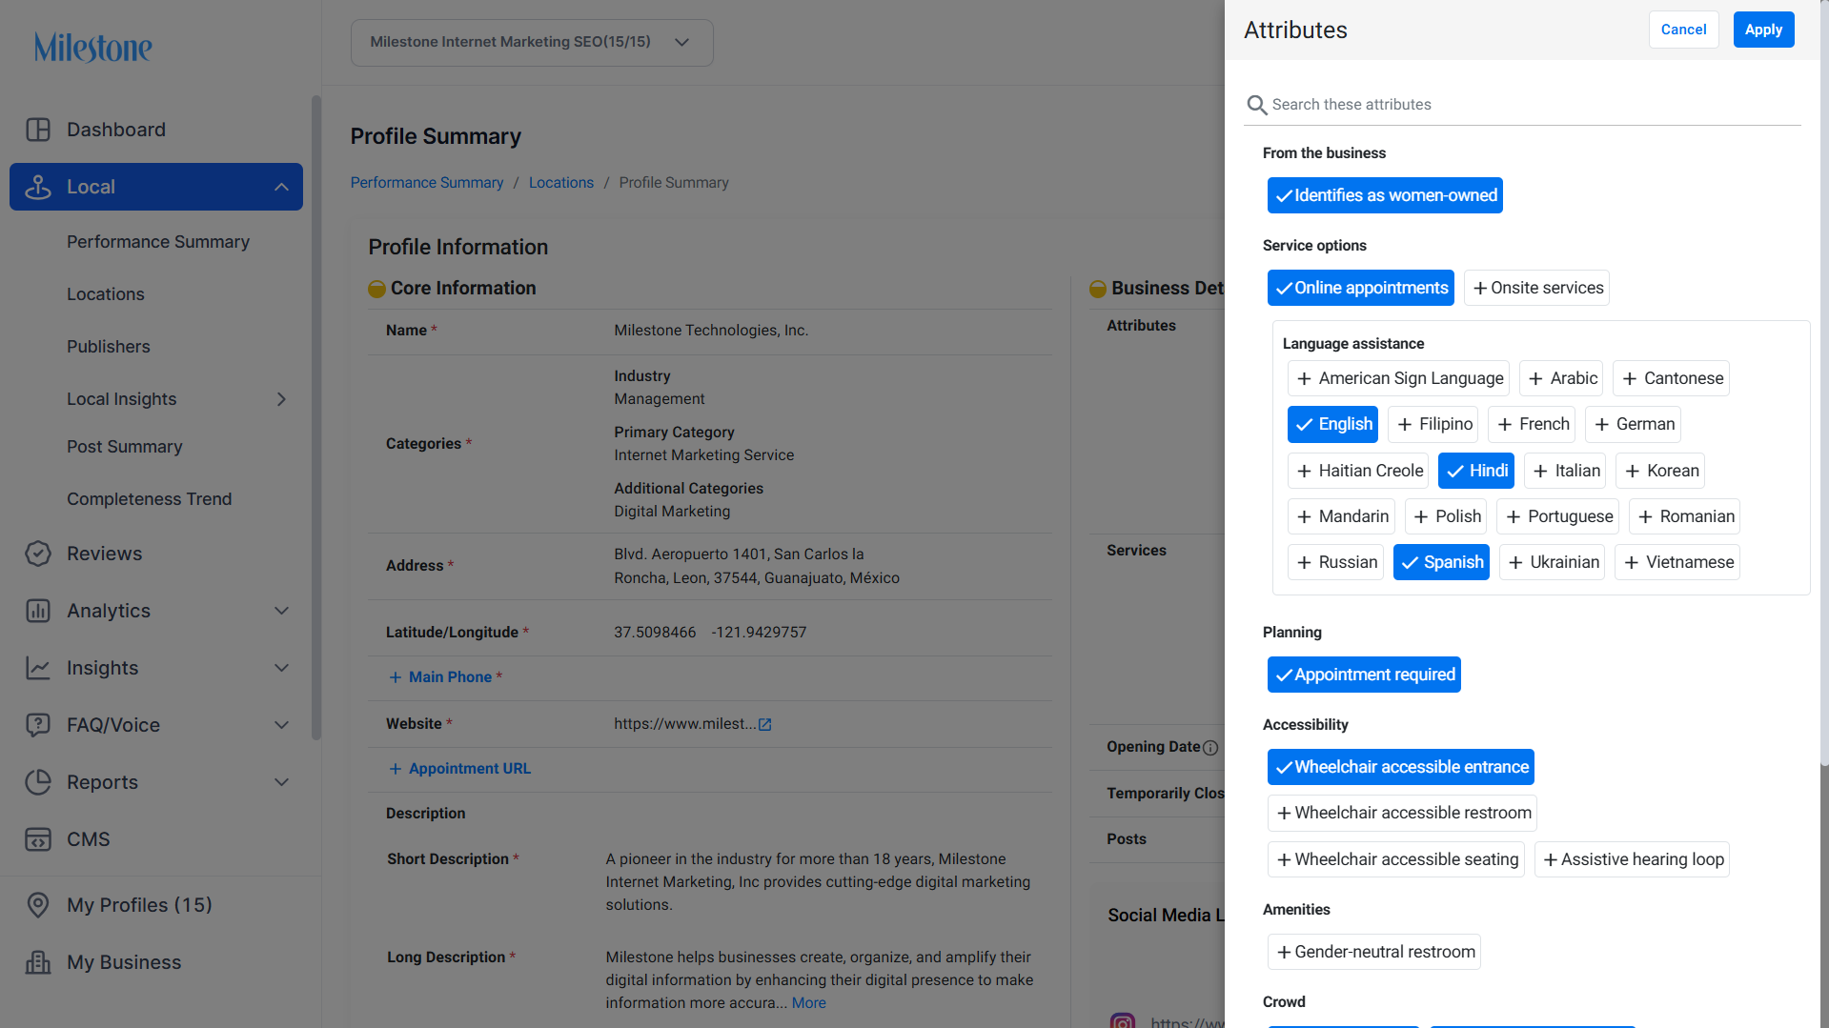Click the Cancel button
Screen dimensions: 1829x1028
(1683, 30)
